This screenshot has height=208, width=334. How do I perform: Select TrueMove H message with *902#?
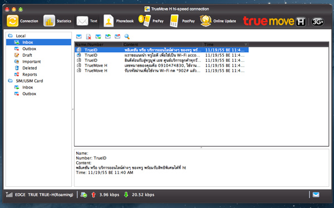(x=161, y=71)
